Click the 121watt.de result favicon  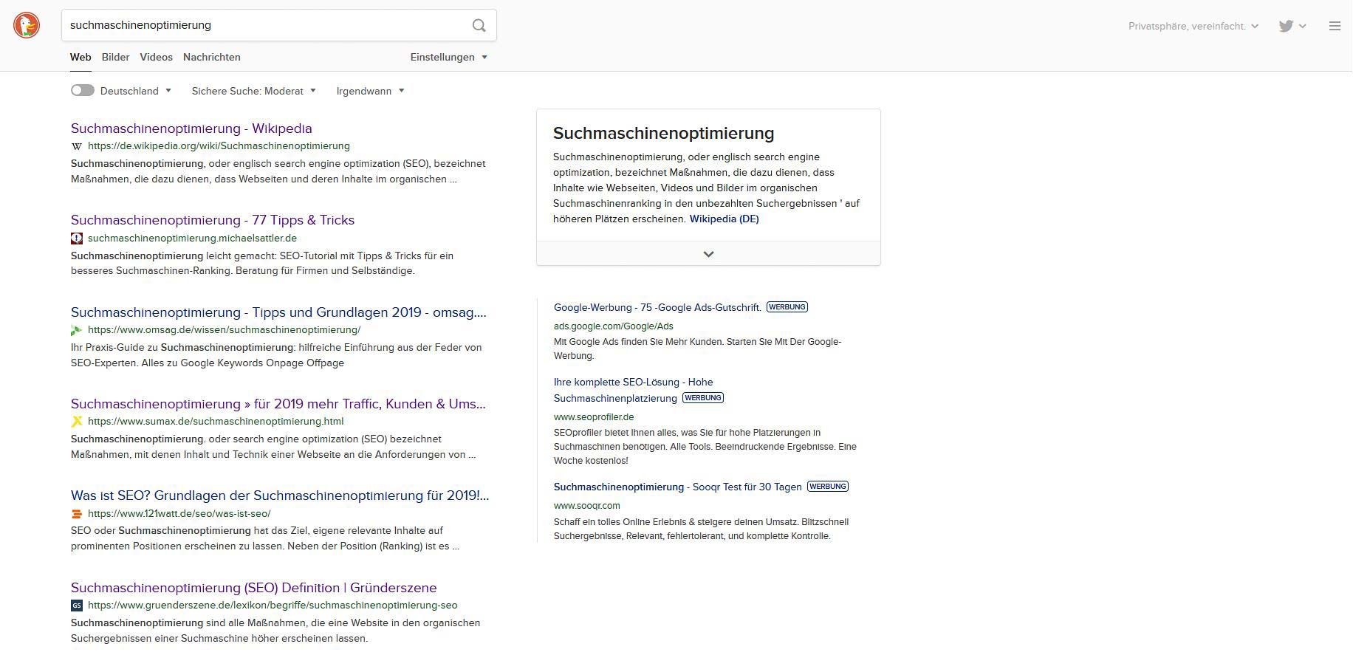[x=77, y=513]
